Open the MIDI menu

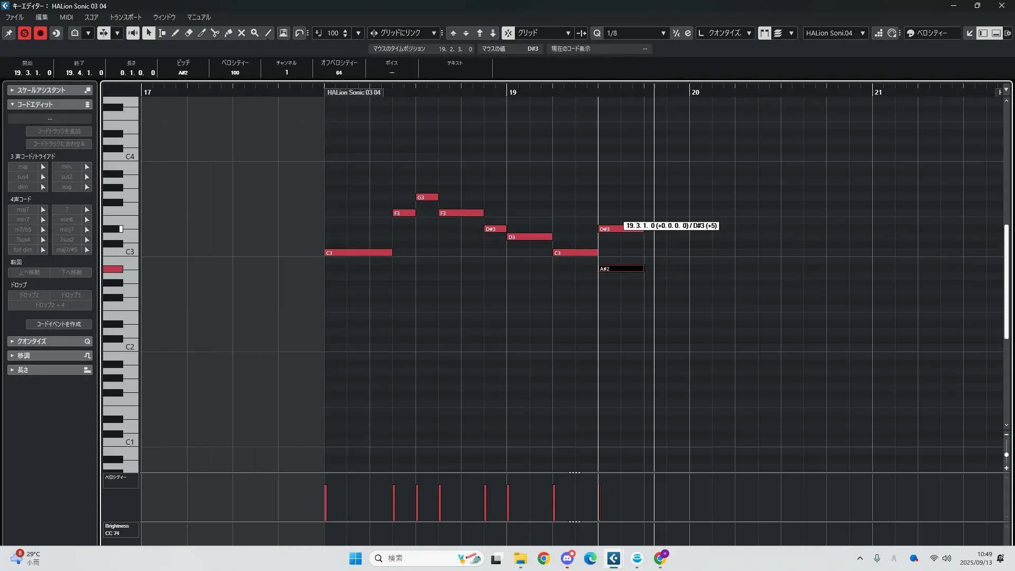click(66, 17)
